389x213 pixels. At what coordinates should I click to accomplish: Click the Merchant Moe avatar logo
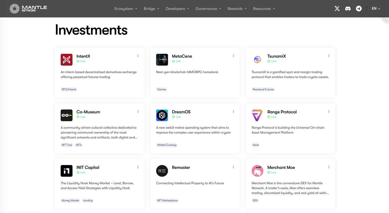[258, 171]
